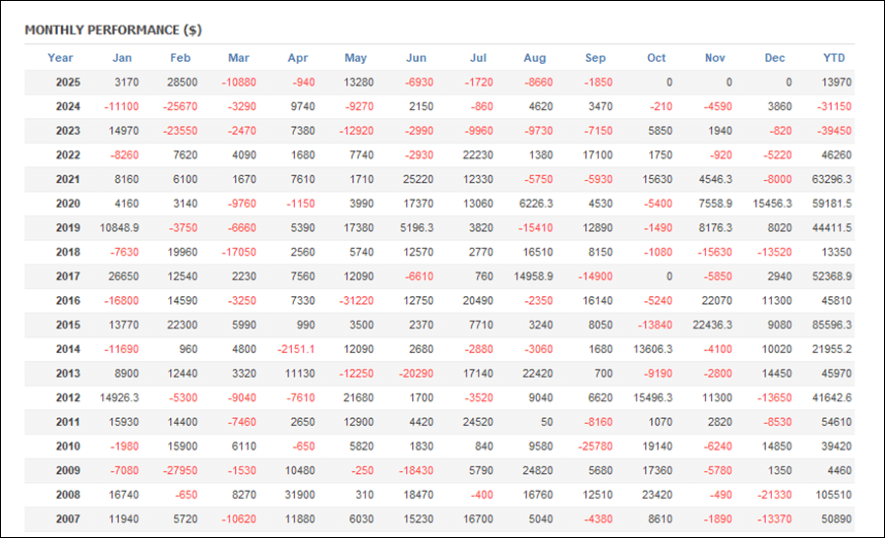Click the 2025 February value 28500

tap(182, 83)
